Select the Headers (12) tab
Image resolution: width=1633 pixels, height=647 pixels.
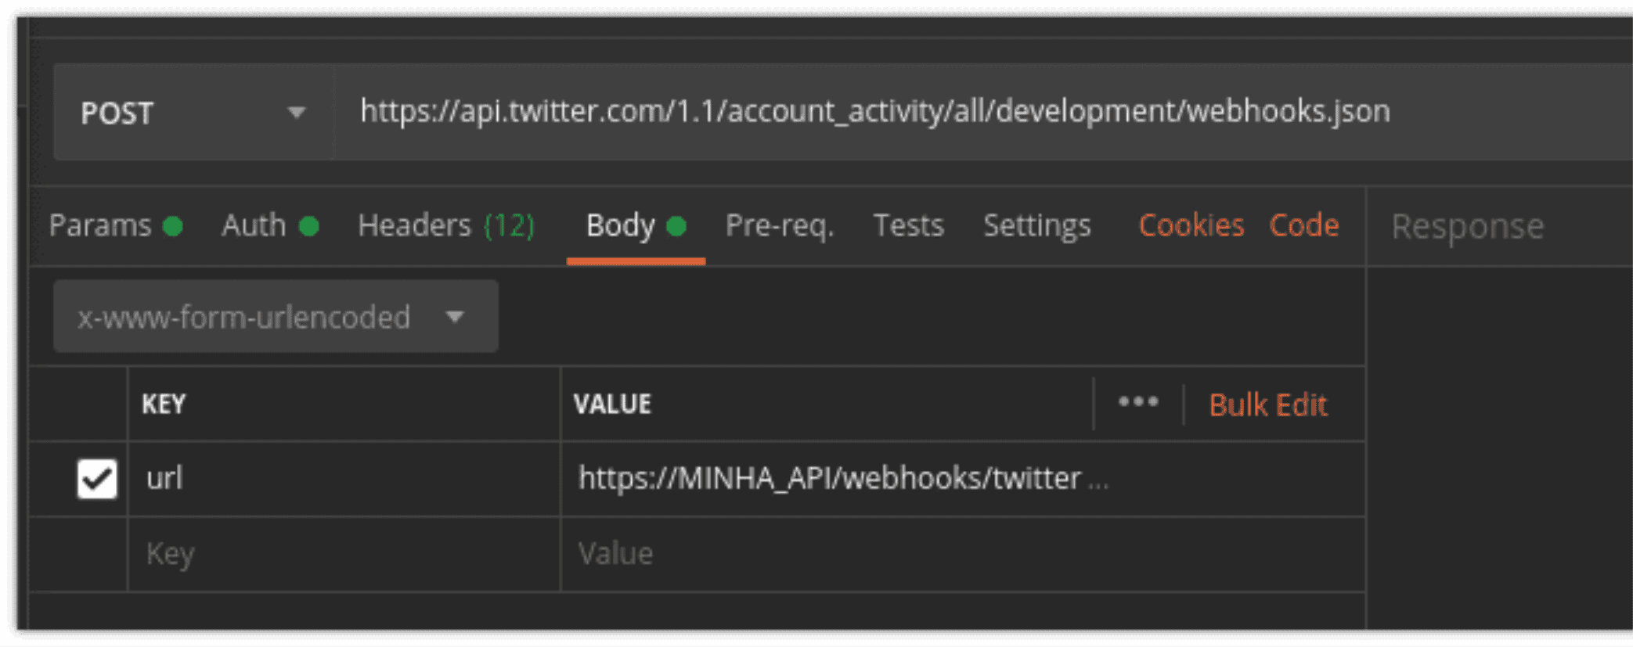click(445, 226)
